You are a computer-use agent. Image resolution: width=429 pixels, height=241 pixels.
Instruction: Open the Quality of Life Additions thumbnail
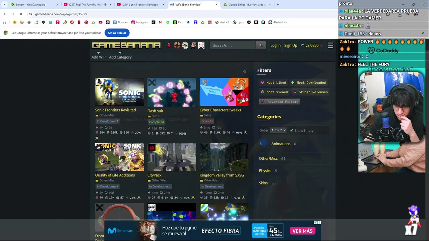tap(119, 157)
